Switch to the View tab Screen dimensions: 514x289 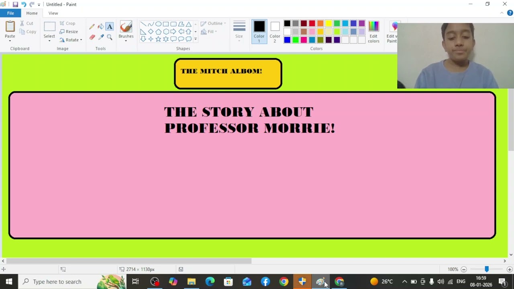coord(53,13)
